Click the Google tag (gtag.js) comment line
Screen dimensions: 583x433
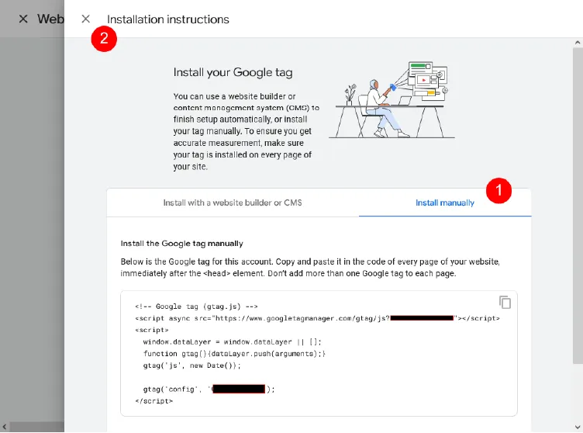coord(196,307)
